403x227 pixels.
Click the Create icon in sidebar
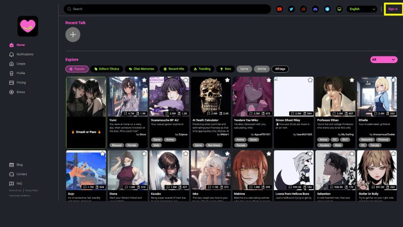click(11, 64)
